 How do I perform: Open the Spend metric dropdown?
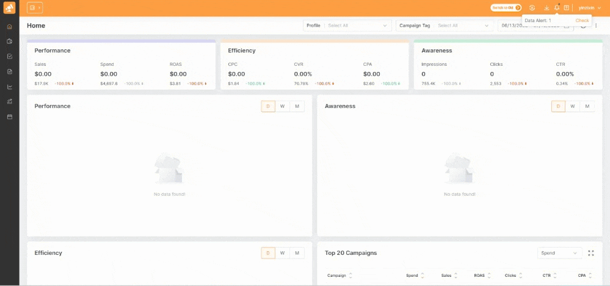pos(559,253)
